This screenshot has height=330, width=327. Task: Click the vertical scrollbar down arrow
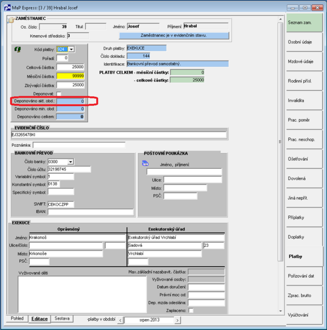pyautogui.click(x=280, y=311)
